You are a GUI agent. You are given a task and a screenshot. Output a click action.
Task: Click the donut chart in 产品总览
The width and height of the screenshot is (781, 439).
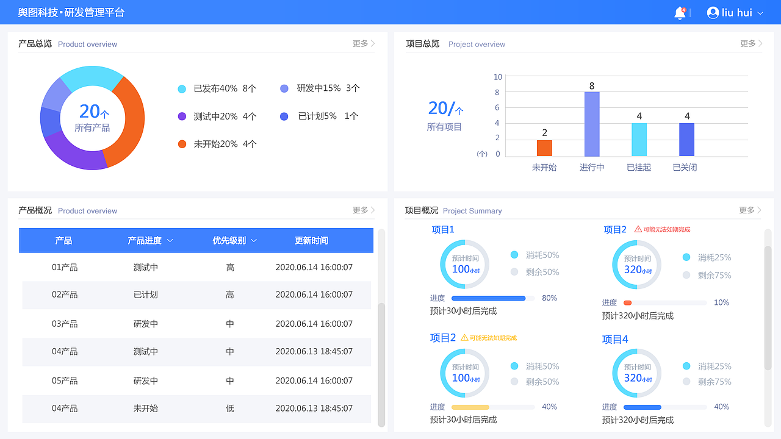click(92, 117)
